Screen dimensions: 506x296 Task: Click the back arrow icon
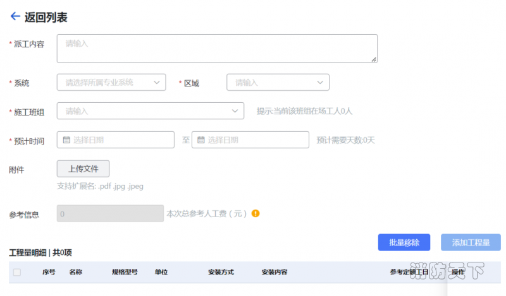click(x=15, y=17)
